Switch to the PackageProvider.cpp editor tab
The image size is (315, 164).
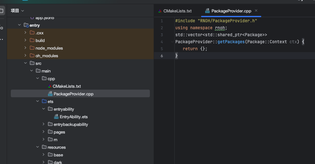click(x=231, y=11)
